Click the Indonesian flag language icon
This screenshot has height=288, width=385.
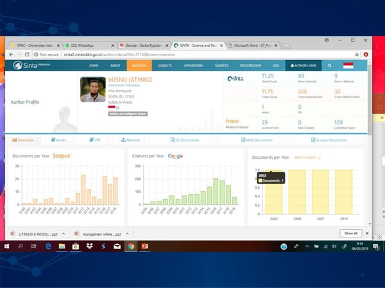point(348,65)
